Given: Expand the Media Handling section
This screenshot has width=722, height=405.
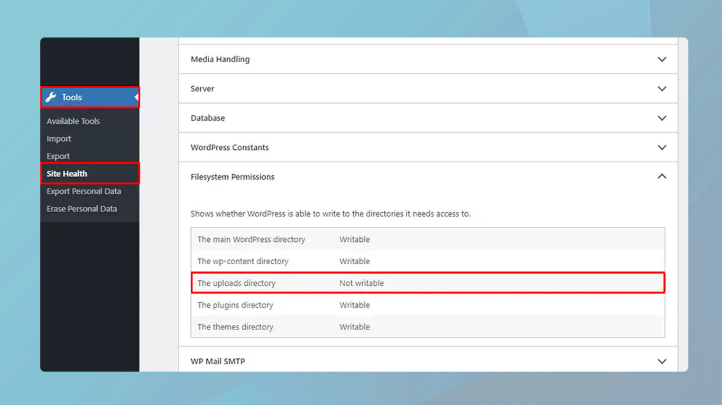Looking at the screenshot, I should point(662,59).
